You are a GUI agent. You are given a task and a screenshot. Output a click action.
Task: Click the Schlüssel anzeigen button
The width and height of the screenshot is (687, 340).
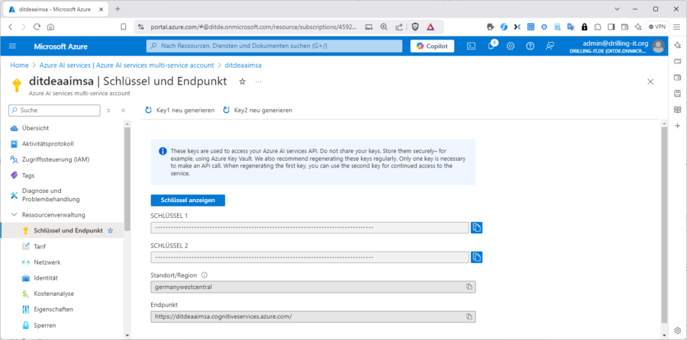tap(188, 200)
